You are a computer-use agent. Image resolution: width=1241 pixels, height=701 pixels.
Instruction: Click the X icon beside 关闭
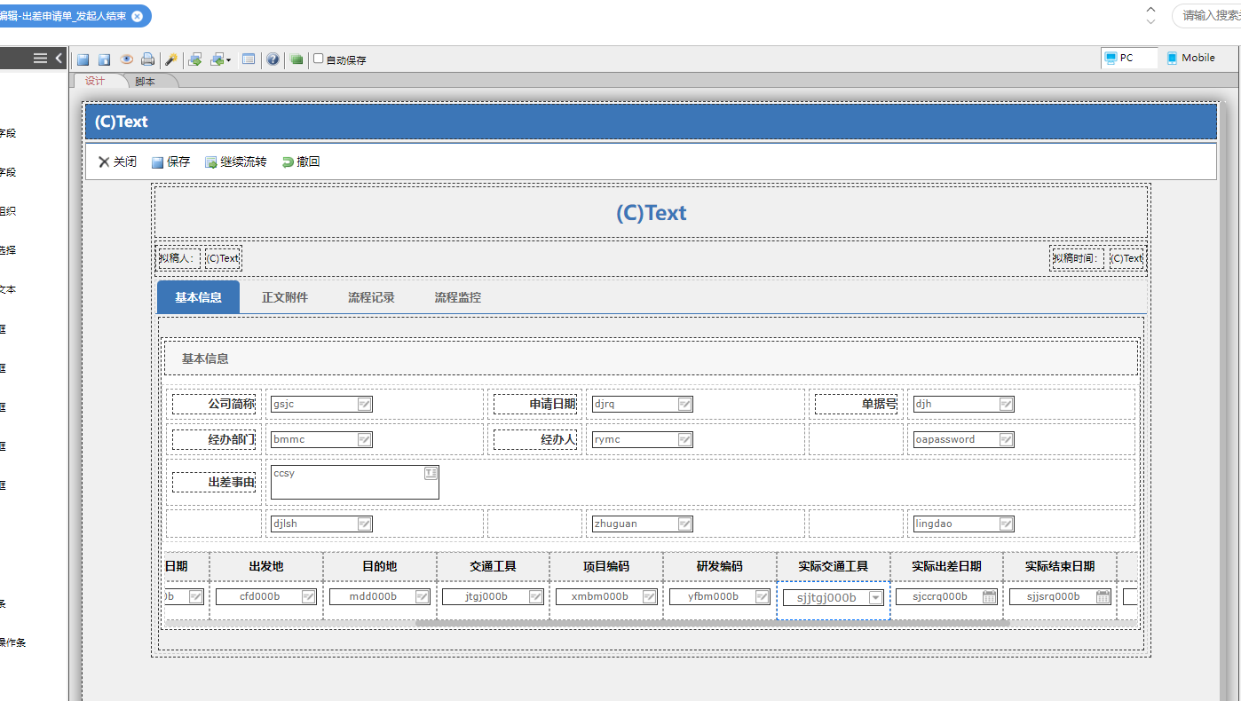pos(104,162)
